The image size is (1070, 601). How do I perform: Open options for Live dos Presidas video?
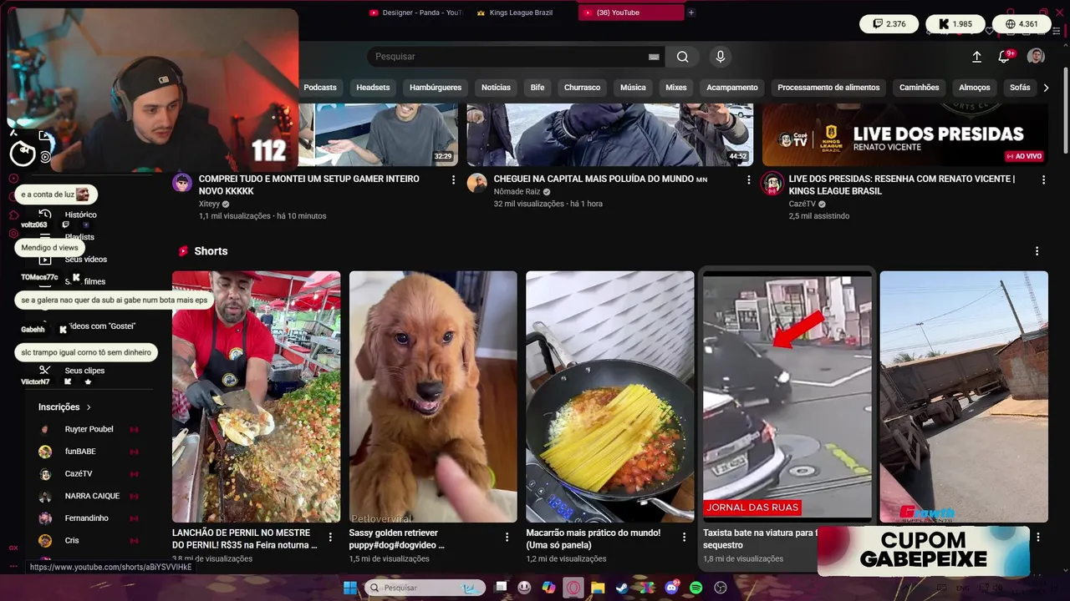click(1043, 179)
